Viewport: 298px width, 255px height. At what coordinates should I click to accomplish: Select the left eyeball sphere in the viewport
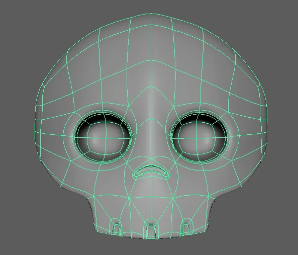point(106,138)
